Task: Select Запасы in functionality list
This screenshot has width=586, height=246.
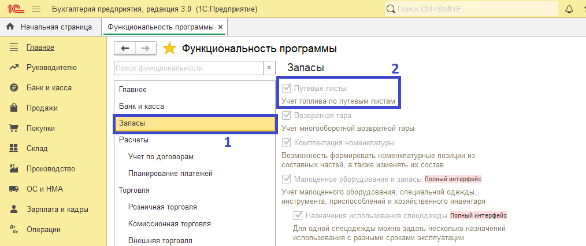Action: [195, 123]
